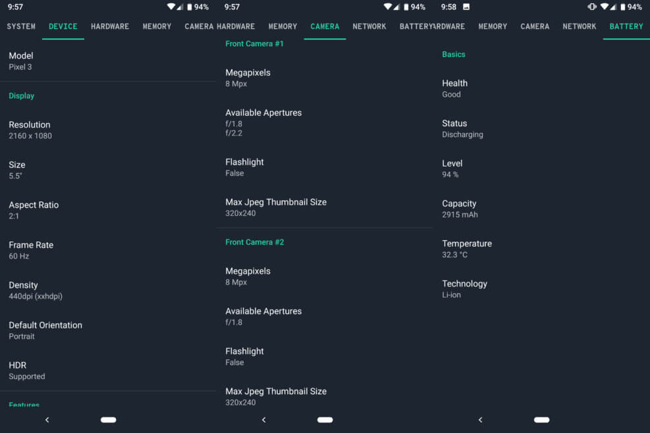Select the active DEVICE tab
This screenshot has height=433, width=650.
coord(63,26)
